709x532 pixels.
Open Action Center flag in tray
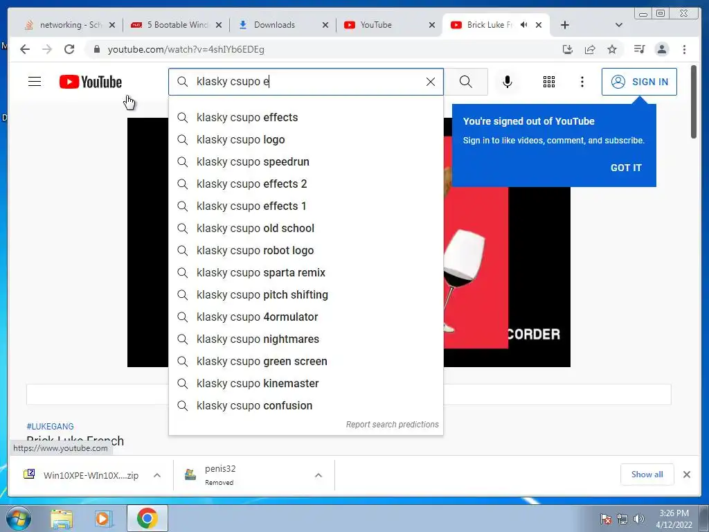pyautogui.click(x=606, y=519)
